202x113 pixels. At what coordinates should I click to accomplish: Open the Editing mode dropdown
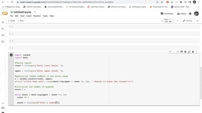(x=187, y=21)
